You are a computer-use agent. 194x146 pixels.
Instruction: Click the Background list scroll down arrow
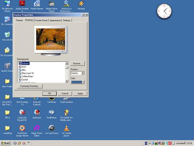(x=67, y=81)
